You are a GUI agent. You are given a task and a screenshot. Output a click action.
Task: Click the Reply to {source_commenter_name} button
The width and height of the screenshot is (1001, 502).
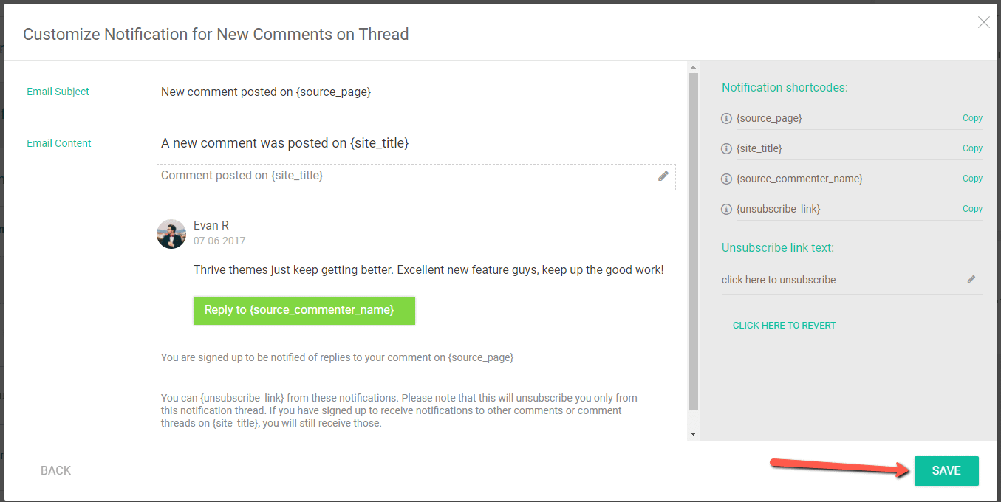(304, 311)
